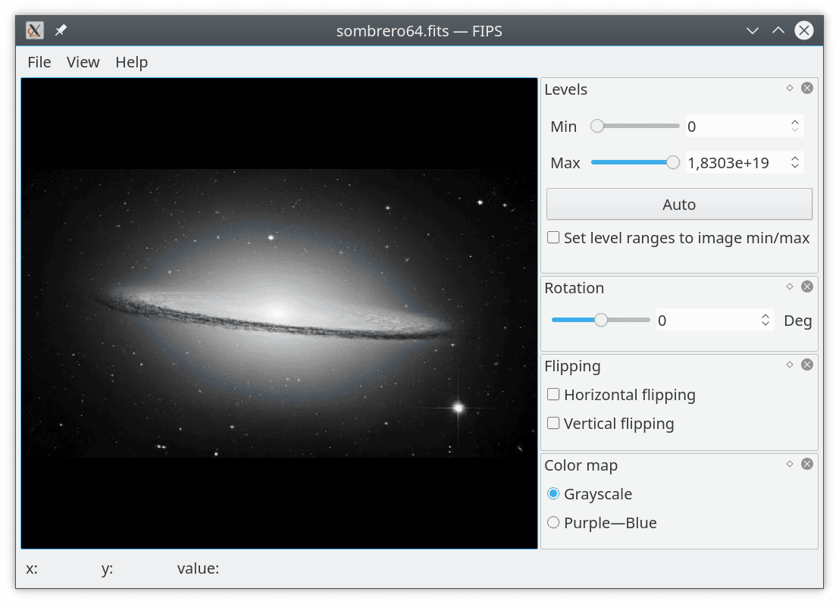The width and height of the screenshot is (839, 604).
Task: Click the Max value spin arrows
Action: pos(795,163)
